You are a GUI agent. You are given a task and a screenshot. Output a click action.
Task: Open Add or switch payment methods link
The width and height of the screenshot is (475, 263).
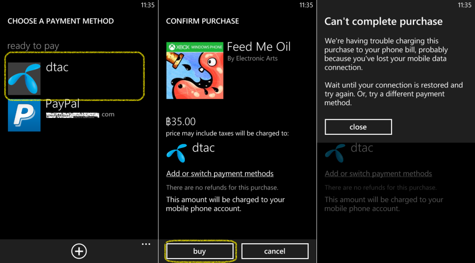220,173
